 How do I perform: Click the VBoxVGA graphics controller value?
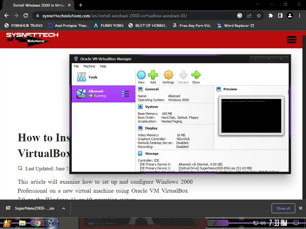point(183,139)
